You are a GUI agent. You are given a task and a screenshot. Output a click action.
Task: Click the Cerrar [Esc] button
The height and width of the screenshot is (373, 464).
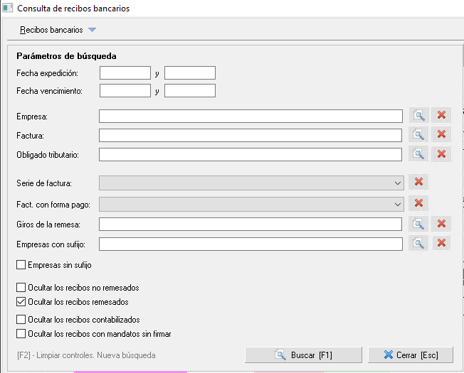coord(411,355)
